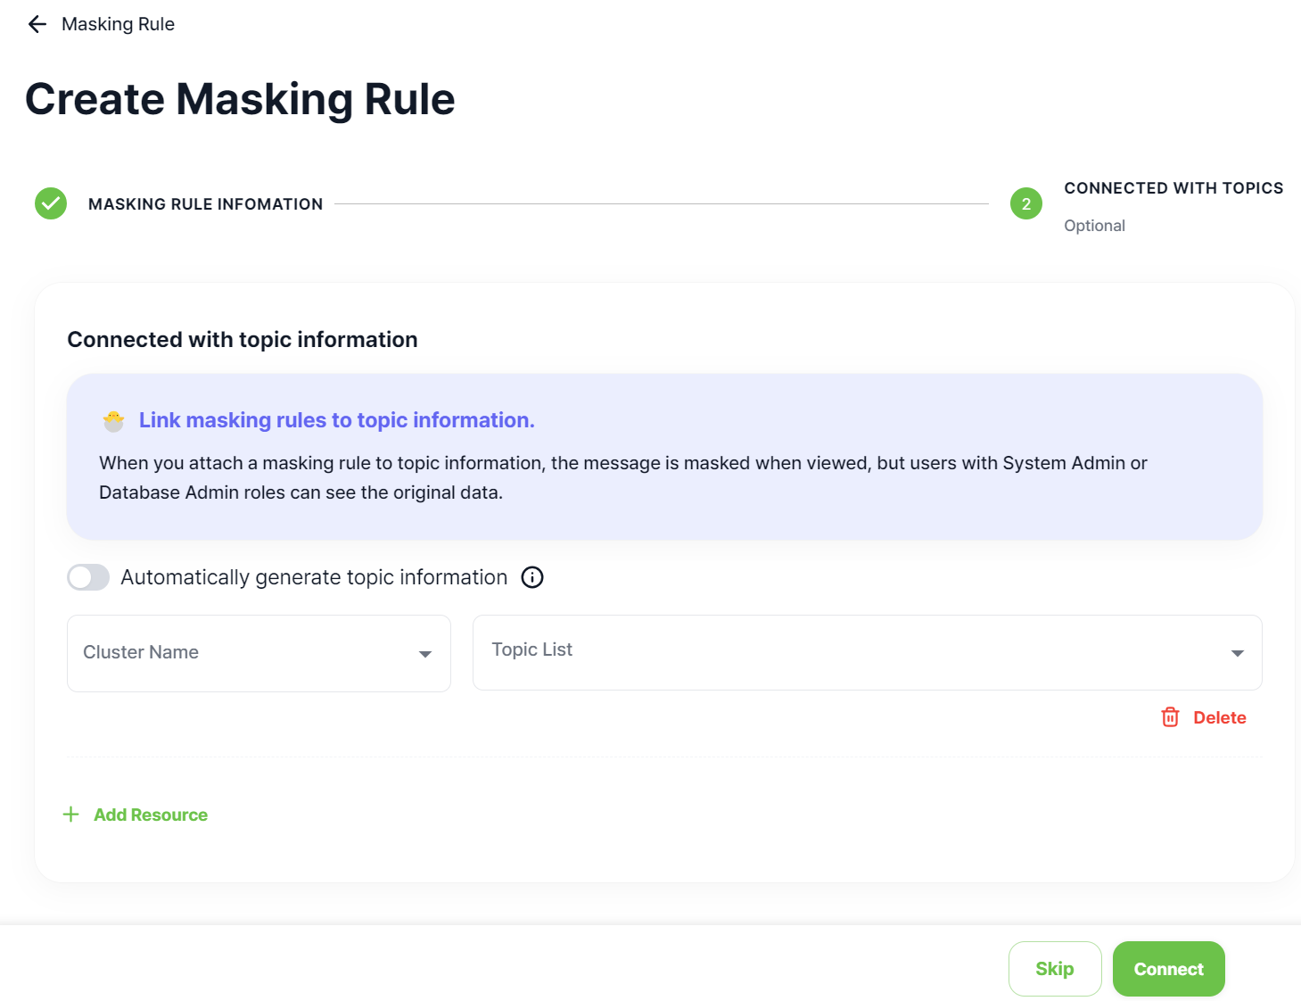Click the back arrow beside Masking Rule
This screenshot has height=1001, width=1301.
click(36, 24)
